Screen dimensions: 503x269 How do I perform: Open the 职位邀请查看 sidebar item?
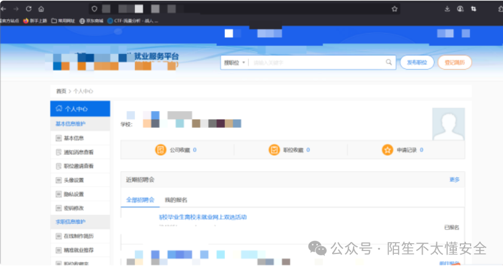pos(80,166)
